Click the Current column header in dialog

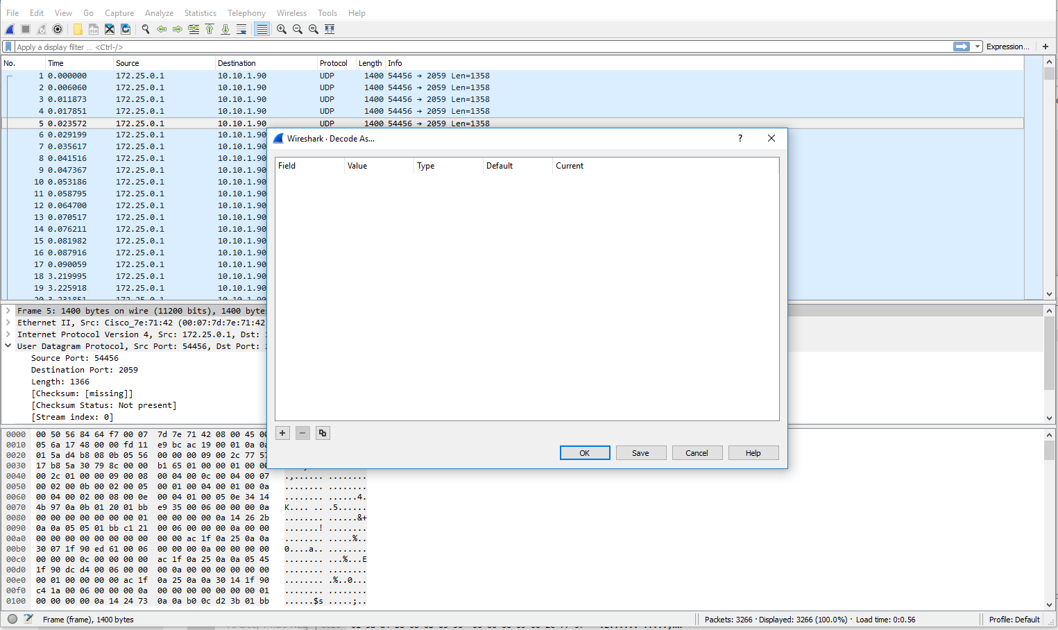click(665, 166)
